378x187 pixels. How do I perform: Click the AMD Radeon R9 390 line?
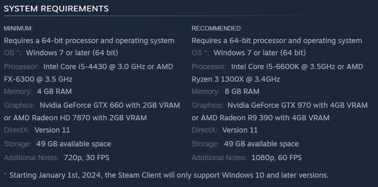tap(261, 118)
